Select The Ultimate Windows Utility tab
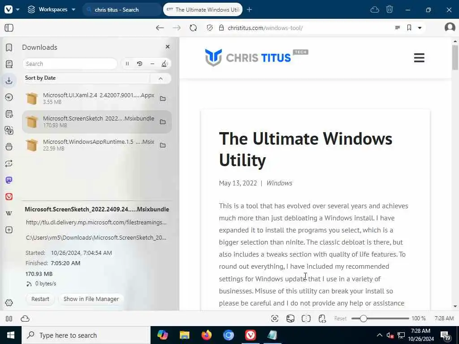The height and width of the screenshot is (344, 459). coord(203,10)
